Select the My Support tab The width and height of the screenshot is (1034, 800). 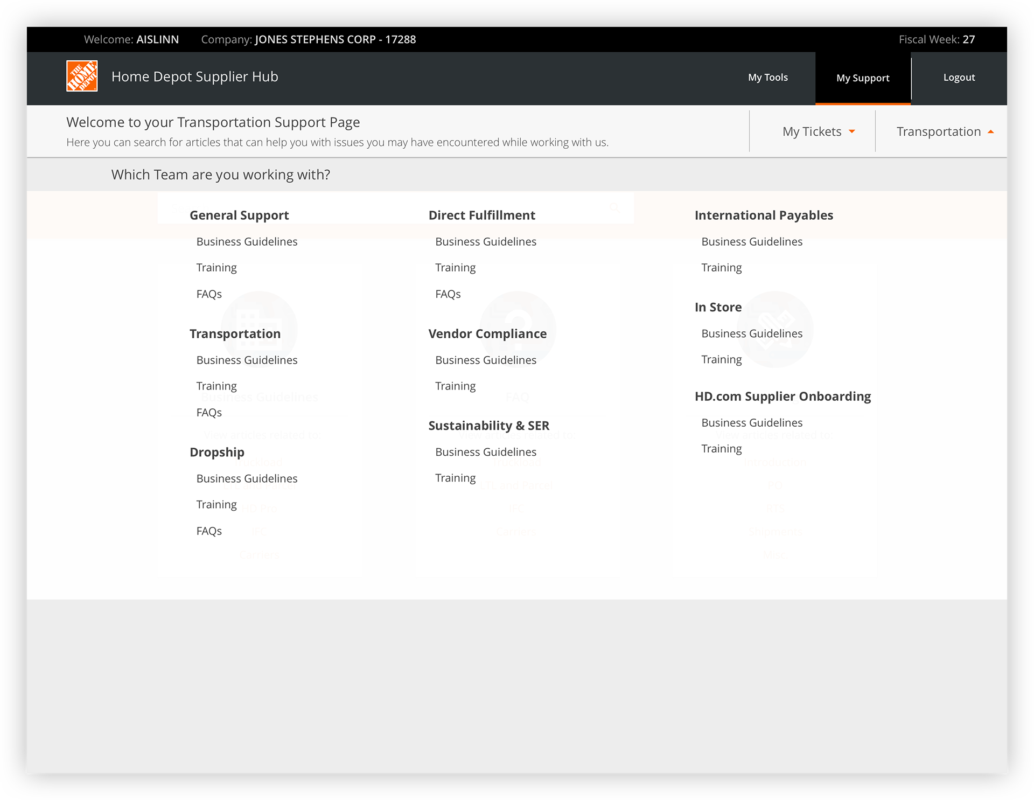click(x=863, y=78)
